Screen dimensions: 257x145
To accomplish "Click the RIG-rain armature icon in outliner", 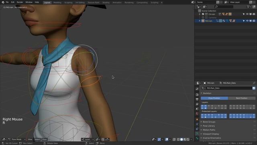I will pos(203,21).
